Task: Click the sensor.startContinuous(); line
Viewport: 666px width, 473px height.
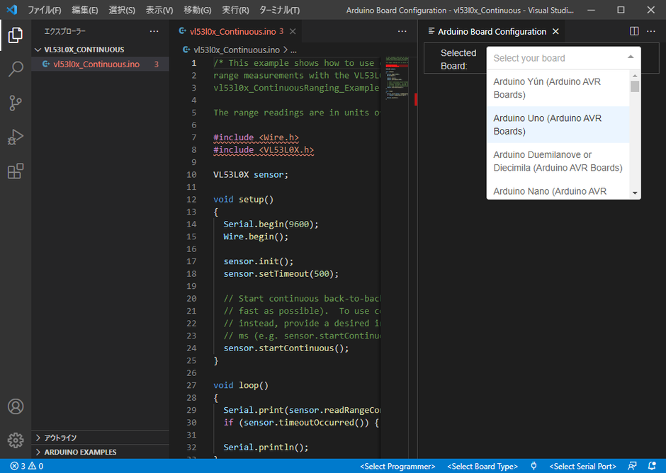Action: tap(286, 348)
